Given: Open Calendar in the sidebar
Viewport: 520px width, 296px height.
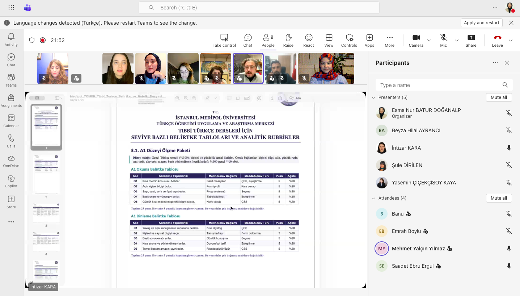Looking at the screenshot, I should click(11, 121).
